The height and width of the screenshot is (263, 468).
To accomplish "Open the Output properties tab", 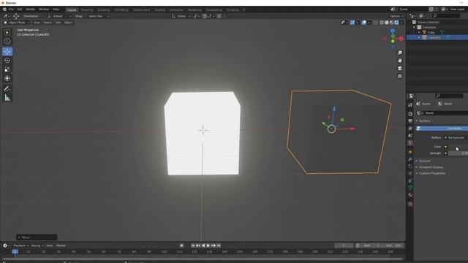I will tap(410, 121).
